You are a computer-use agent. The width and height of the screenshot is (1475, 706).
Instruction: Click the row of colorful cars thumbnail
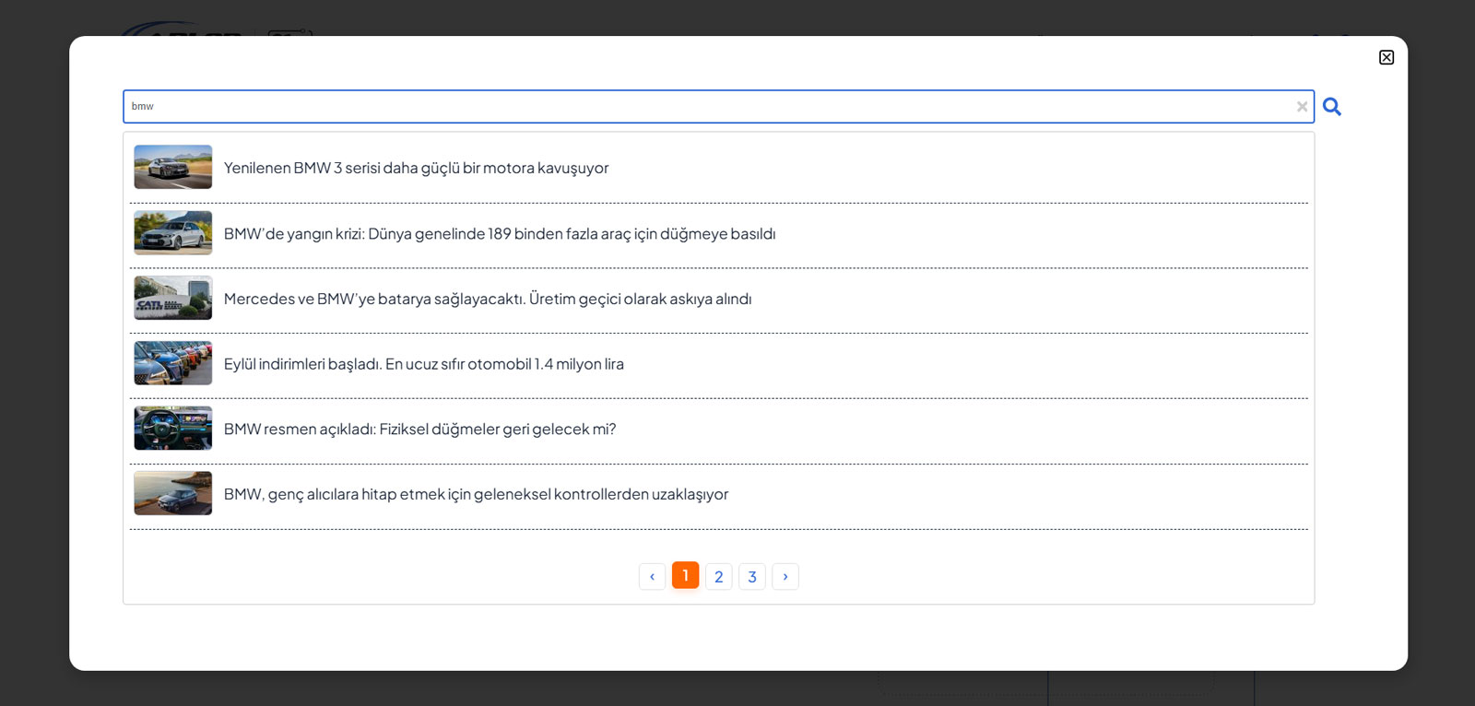tap(172, 363)
